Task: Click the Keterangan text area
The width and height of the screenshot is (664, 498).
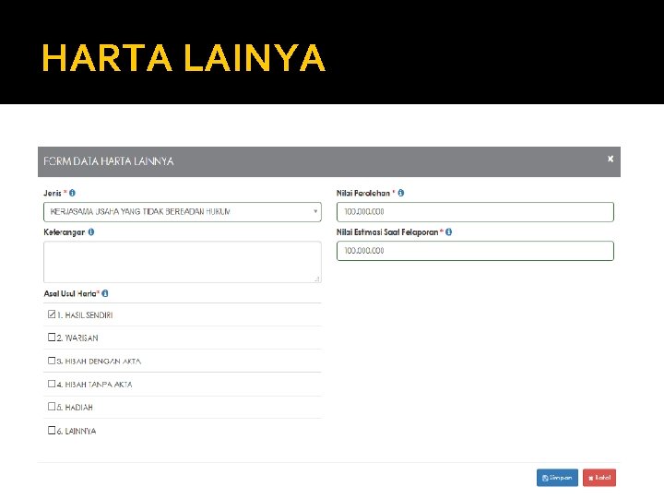Action: (x=183, y=262)
